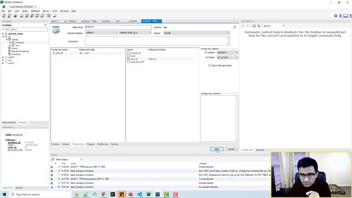This screenshot has height=198, width=352.
Task: Select the Stored Procedures tree item
Action: [20, 51]
